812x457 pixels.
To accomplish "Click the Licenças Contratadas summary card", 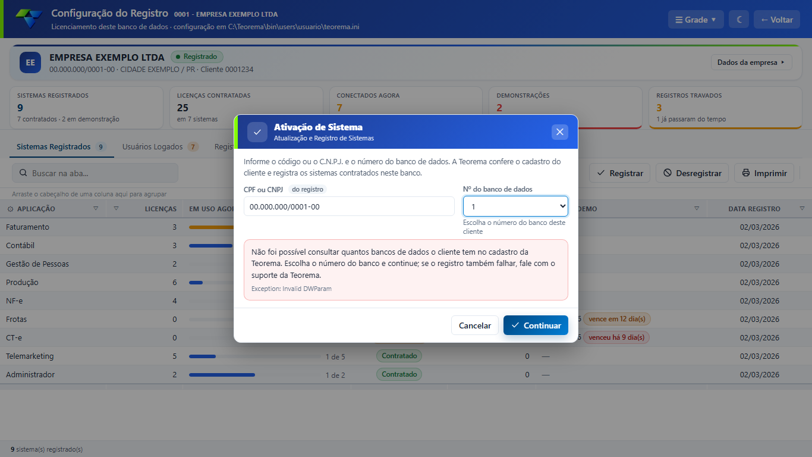I will tap(246, 108).
